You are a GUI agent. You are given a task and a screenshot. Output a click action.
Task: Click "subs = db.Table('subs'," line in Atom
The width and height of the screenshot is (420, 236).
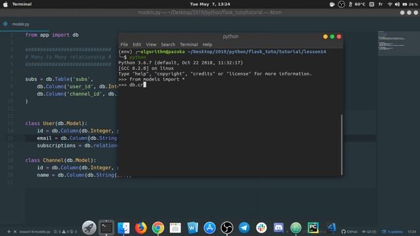tap(59, 79)
